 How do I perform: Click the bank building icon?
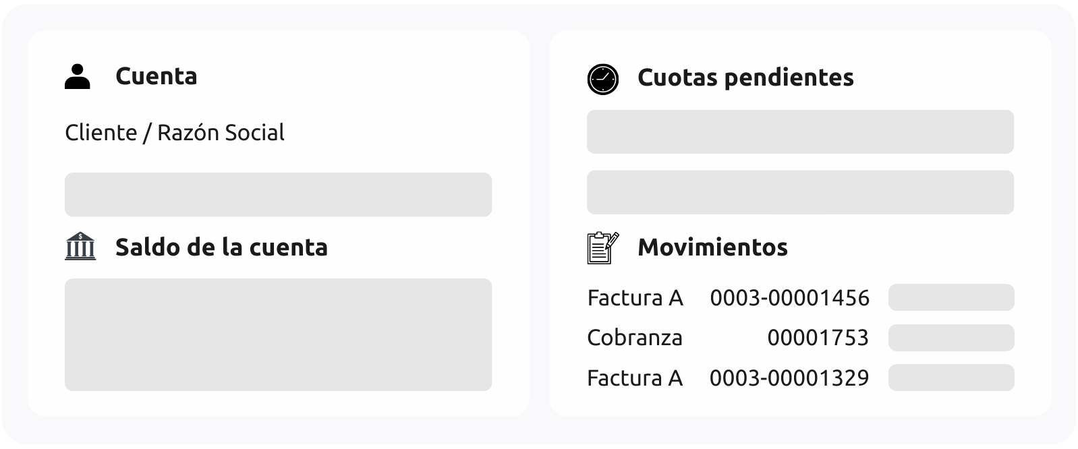80,247
